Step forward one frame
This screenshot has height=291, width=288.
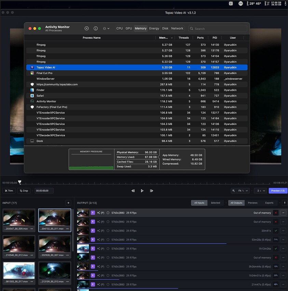pyautogui.click(x=151, y=191)
